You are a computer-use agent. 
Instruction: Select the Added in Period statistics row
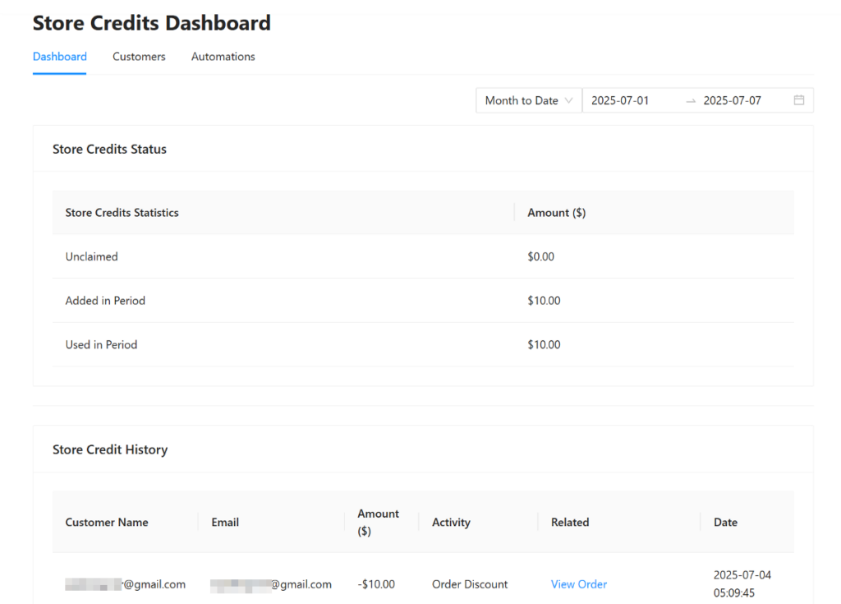pyautogui.click(x=105, y=300)
